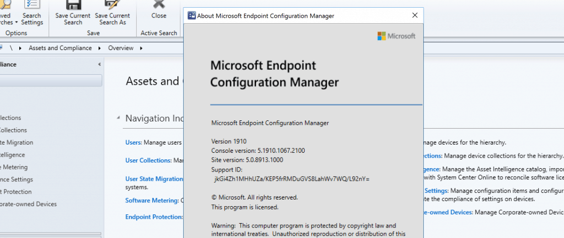Select Overview in the breadcrumb path
The height and width of the screenshot is (238, 564).
point(121,48)
